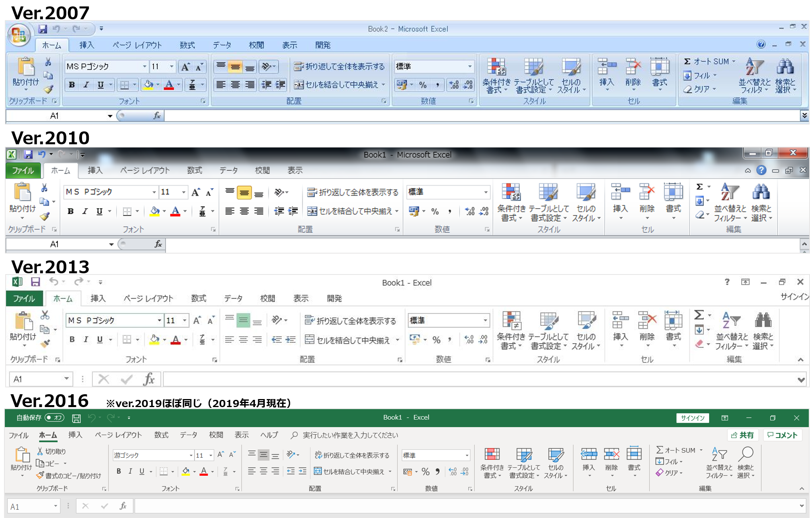
Task: Click search box 実行したい作業を入力してください in Excel 2016
Action: click(x=345, y=435)
